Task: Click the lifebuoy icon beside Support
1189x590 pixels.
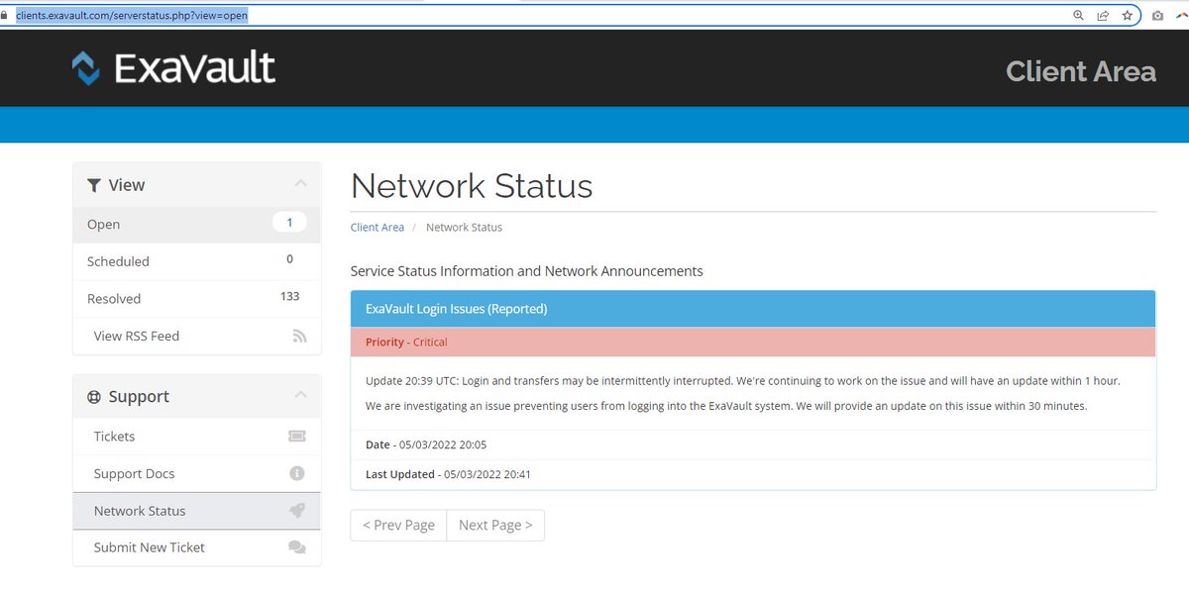Action: (x=94, y=397)
